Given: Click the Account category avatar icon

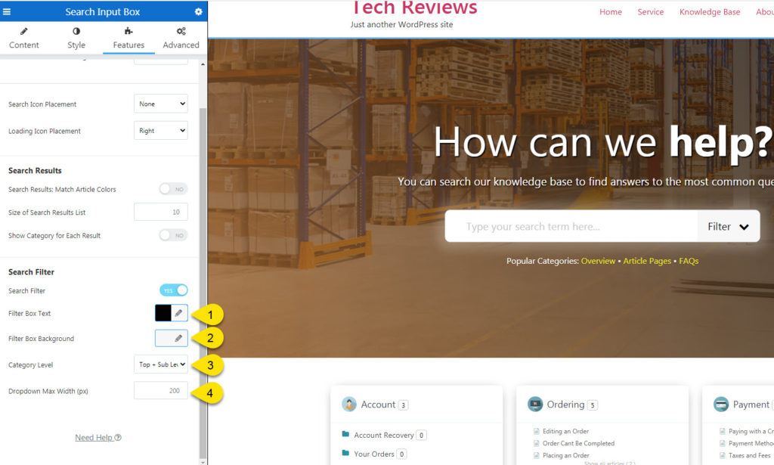Looking at the screenshot, I should tap(349, 405).
